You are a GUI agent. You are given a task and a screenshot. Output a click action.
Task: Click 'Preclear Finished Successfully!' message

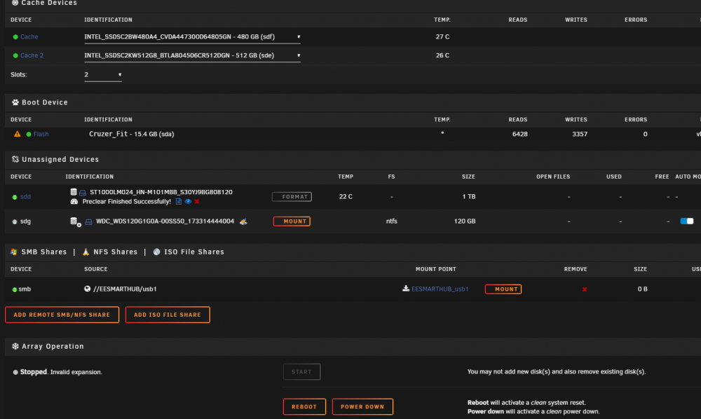(126, 202)
